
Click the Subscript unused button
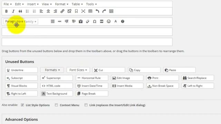point(21,78)
